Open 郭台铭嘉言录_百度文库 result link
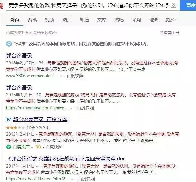This screenshot has height=182, width=196. (x=40, y=120)
